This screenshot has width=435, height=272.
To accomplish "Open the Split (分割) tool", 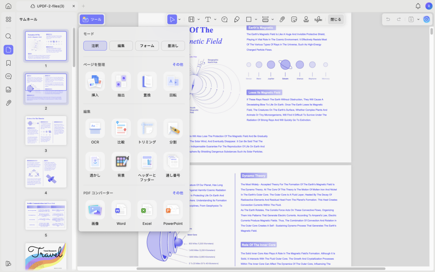I will pyautogui.click(x=173, y=128).
